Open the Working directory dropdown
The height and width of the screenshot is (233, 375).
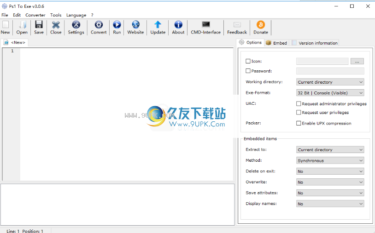click(x=330, y=82)
